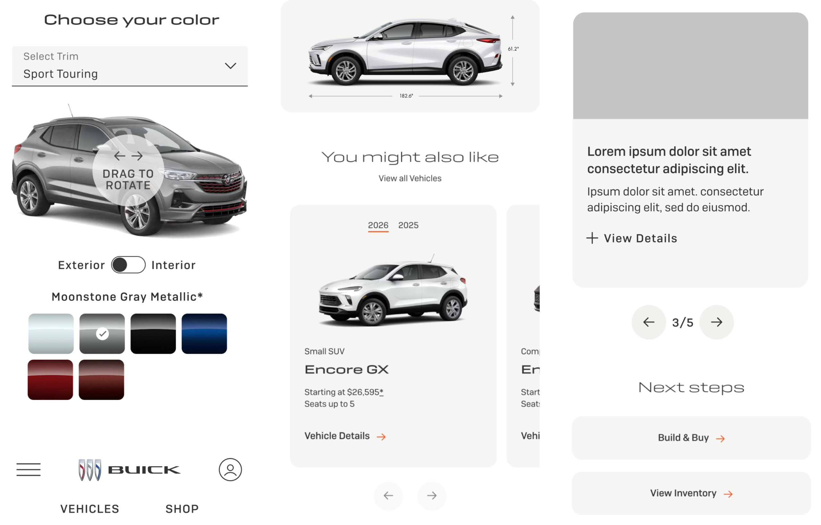Open the user account profile icon
821x525 pixels.
coord(230,470)
